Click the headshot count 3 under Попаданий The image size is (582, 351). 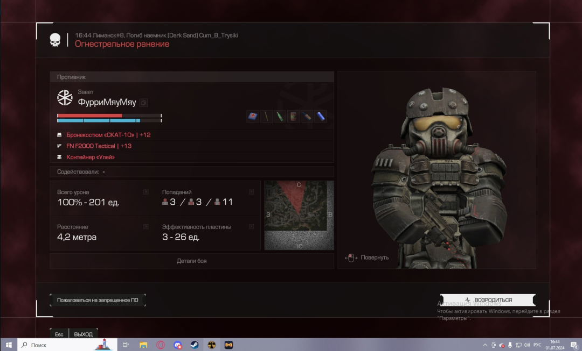click(x=169, y=202)
